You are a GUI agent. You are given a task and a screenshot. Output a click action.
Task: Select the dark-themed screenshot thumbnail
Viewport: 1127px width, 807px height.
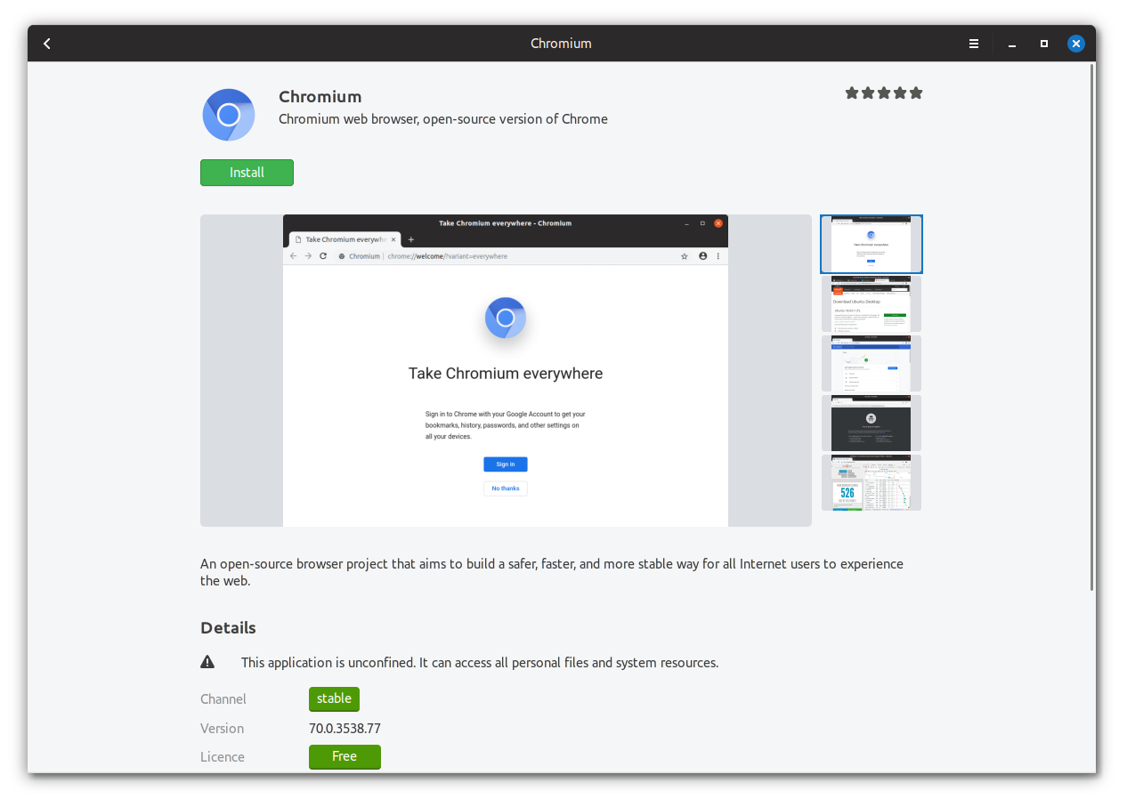coord(872,423)
